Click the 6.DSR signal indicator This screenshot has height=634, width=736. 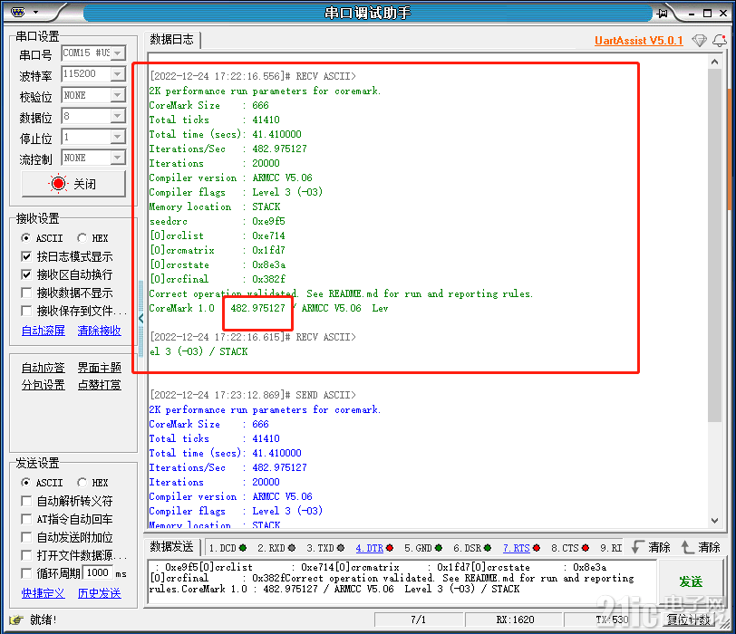[472, 548]
